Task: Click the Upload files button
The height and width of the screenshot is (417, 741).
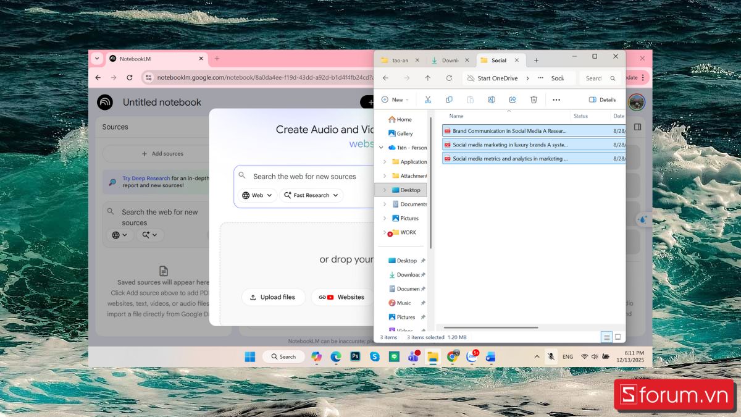Action: [x=273, y=297]
